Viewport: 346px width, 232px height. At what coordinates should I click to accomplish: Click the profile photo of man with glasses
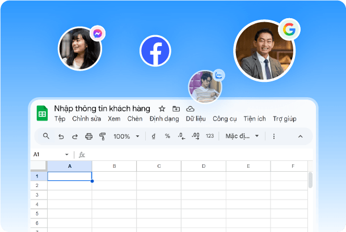[205, 87]
